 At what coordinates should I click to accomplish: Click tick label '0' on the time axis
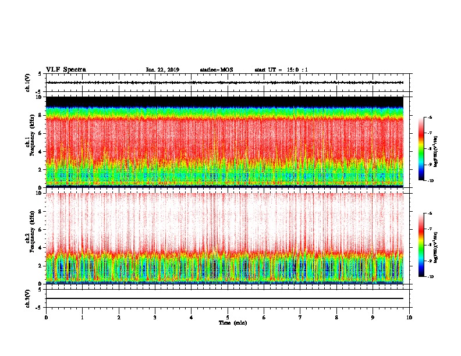[46, 318]
